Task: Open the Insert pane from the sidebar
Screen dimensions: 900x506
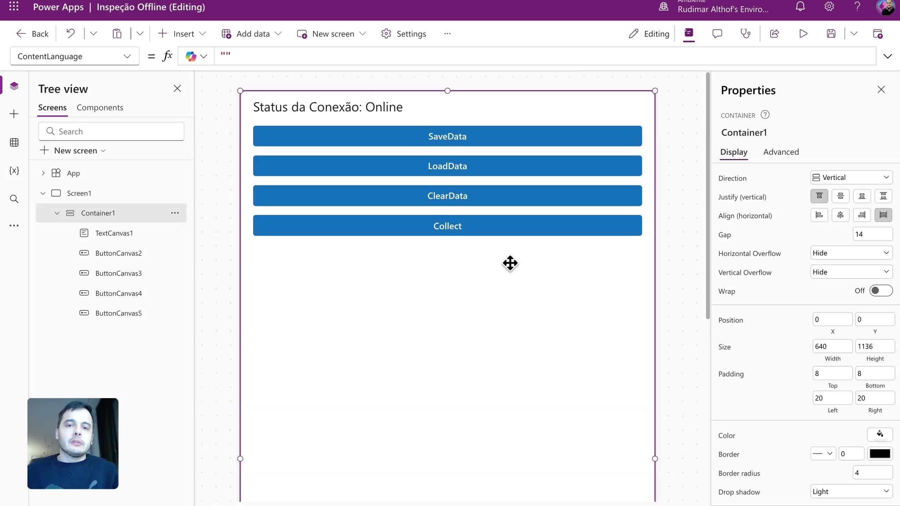Action: [14, 114]
